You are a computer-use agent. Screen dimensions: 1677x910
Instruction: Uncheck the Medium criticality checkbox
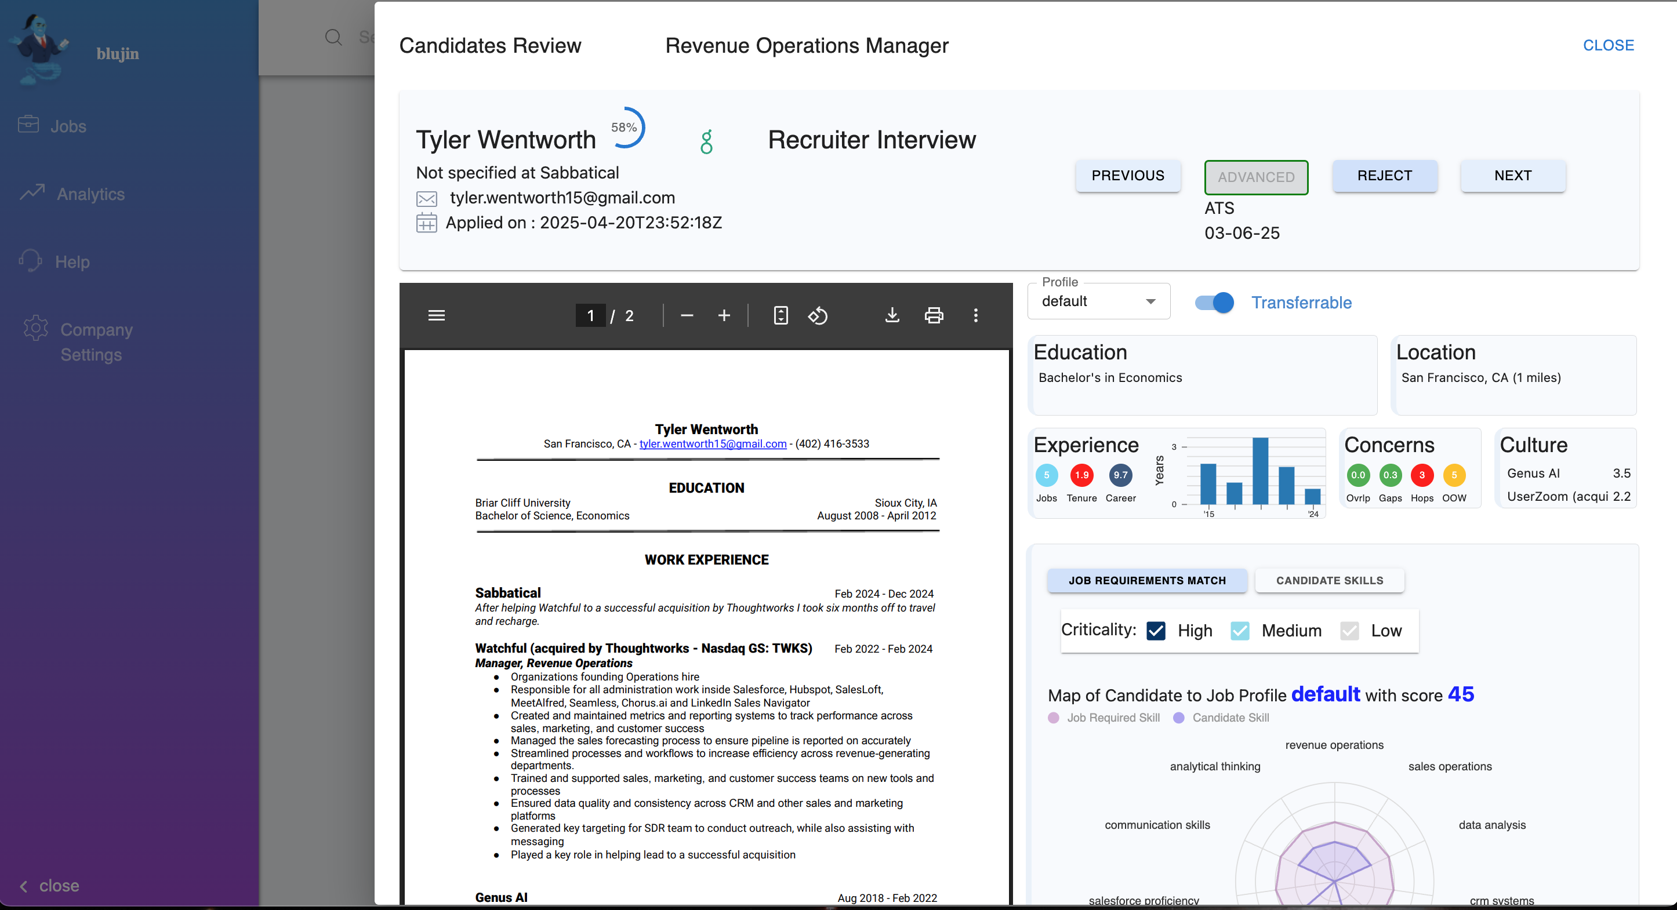pyautogui.click(x=1240, y=630)
